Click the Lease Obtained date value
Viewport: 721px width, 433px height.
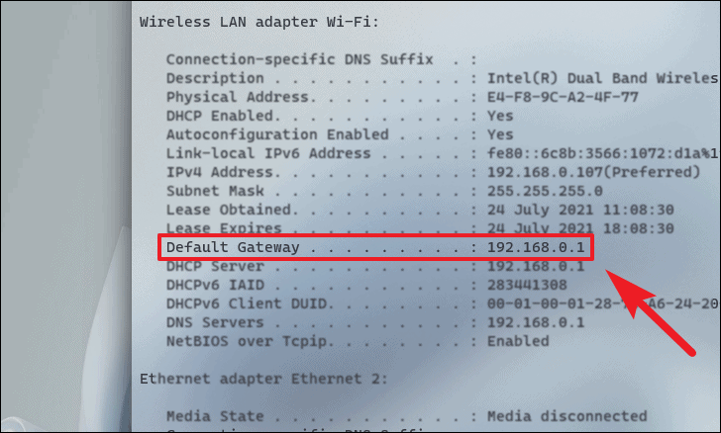click(x=580, y=210)
